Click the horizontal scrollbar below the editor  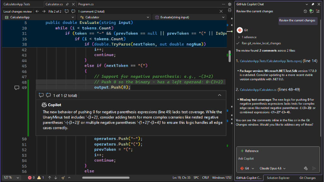[x=106, y=178]
